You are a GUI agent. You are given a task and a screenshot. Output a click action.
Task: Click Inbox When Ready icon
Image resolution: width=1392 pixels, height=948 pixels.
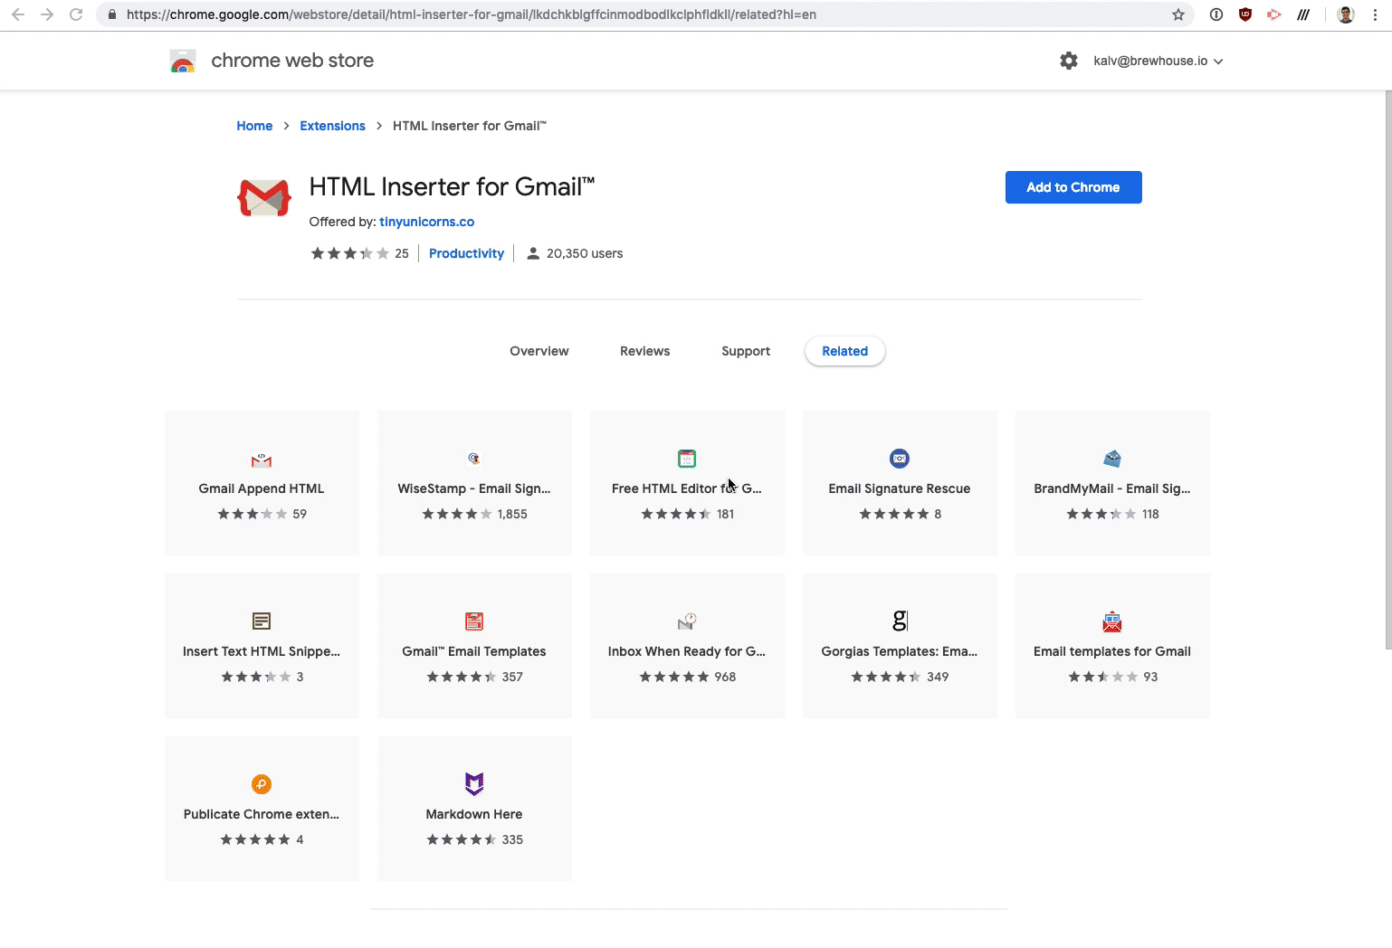pyautogui.click(x=687, y=621)
